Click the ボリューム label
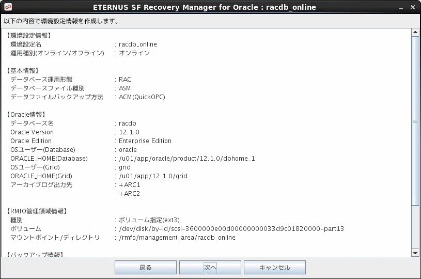The width and height of the screenshot is (421, 279). pyautogui.click(x=25, y=229)
